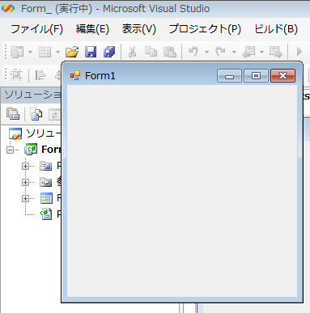Image resolution: width=310 pixels, height=313 pixels.
Task: Click the Redo arrow icon
Action: point(221,52)
